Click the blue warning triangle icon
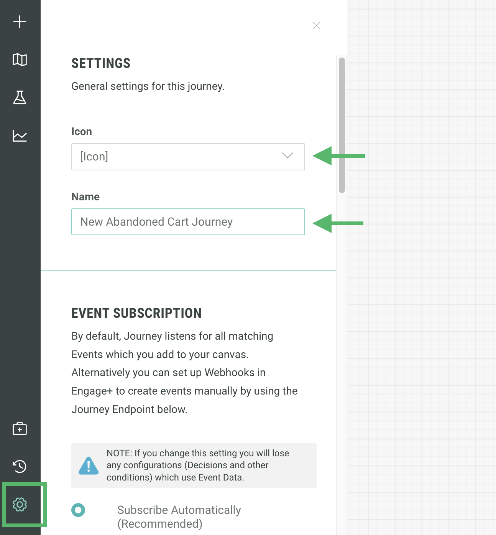 (x=89, y=466)
